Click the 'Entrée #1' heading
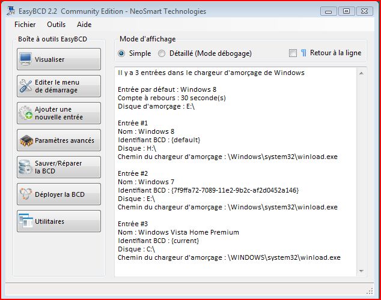The height and width of the screenshot is (300, 381). 133,123
